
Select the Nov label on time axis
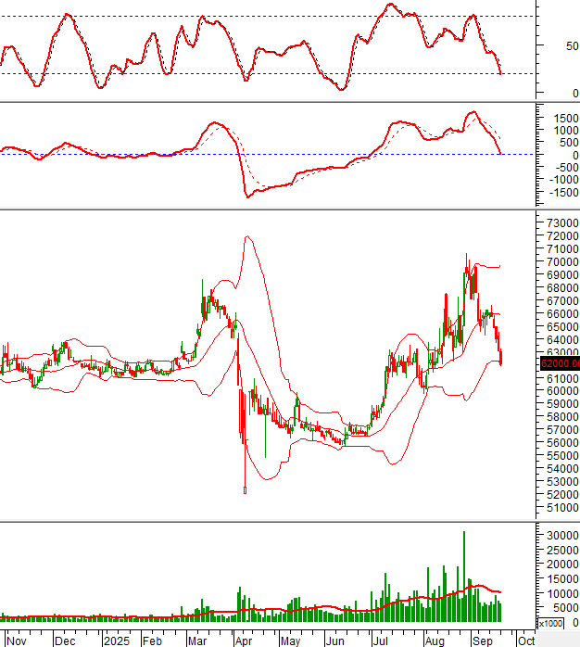(17, 641)
